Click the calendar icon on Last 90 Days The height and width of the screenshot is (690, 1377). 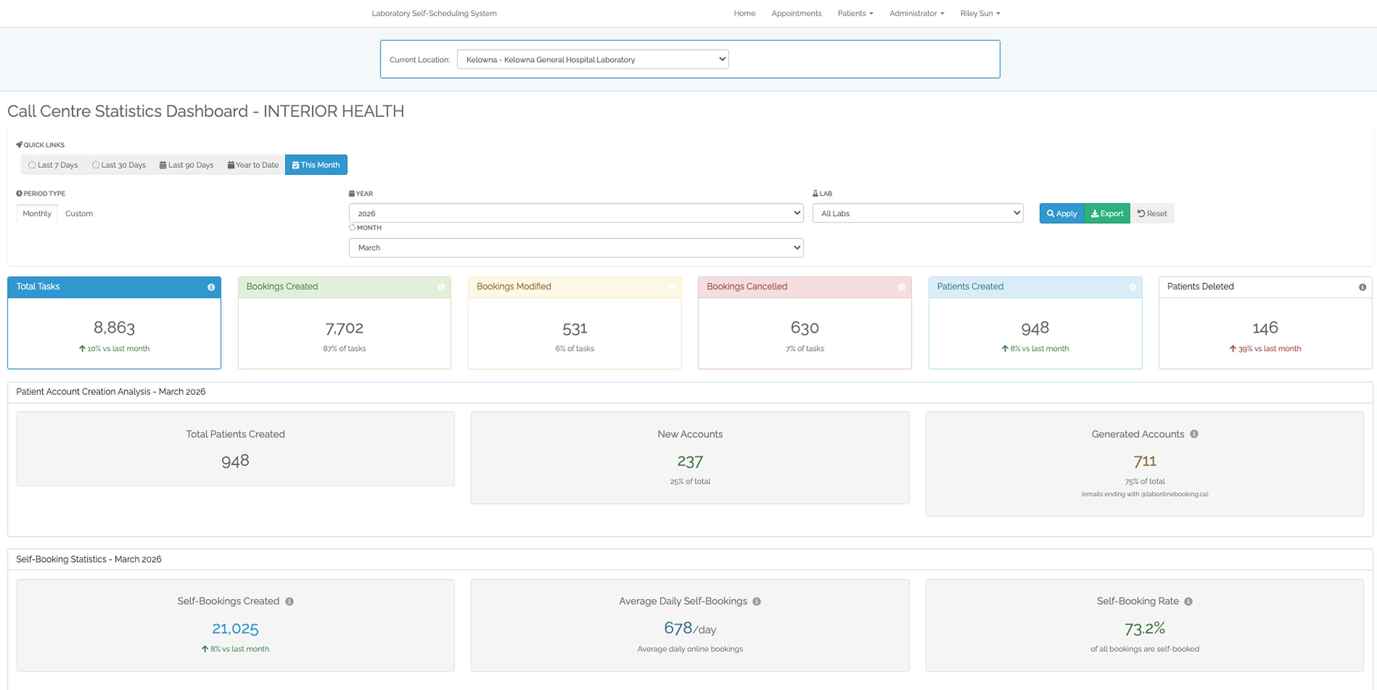(x=162, y=165)
